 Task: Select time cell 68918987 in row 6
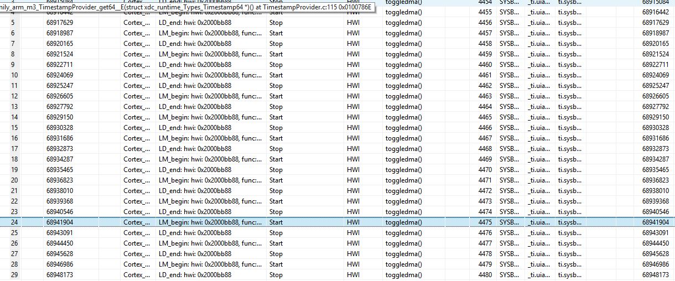tap(60, 33)
